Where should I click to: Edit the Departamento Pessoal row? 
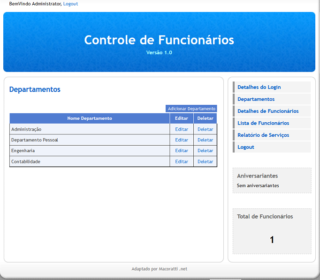tap(182, 140)
